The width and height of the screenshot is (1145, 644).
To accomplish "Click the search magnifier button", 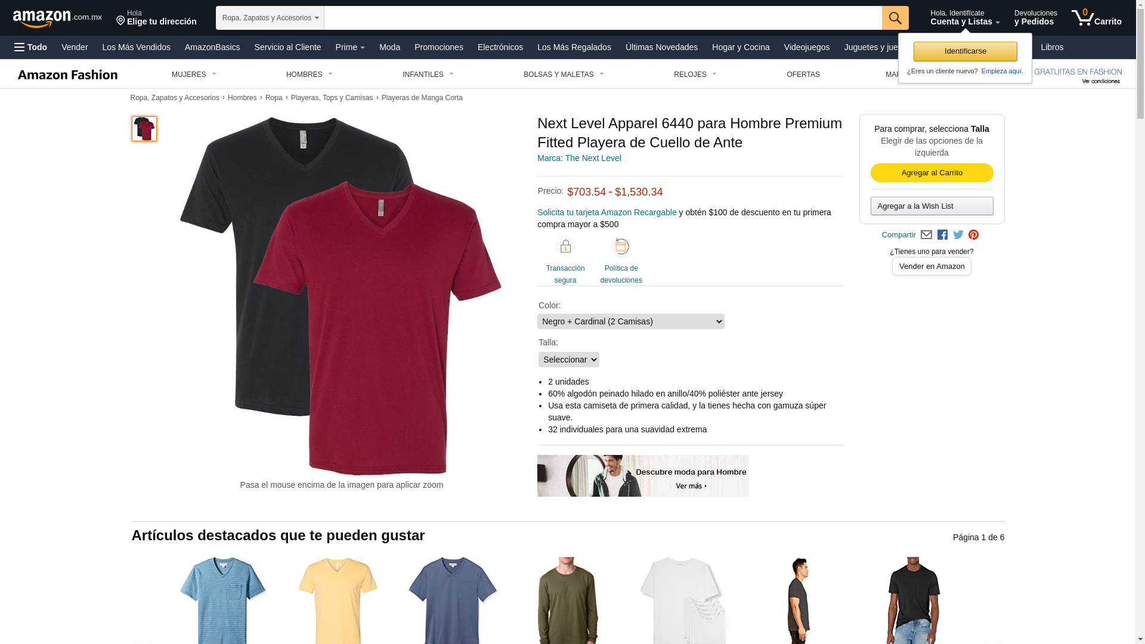I will [x=895, y=18].
